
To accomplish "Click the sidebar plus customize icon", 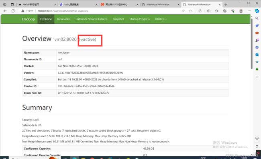I will click(257, 77).
